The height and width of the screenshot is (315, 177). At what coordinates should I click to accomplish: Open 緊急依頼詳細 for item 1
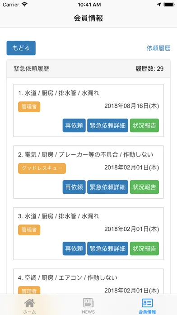click(x=107, y=125)
